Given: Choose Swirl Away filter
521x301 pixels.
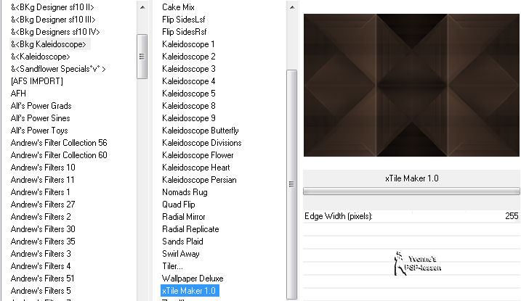Looking at the screenshot, I should point(180,254).
